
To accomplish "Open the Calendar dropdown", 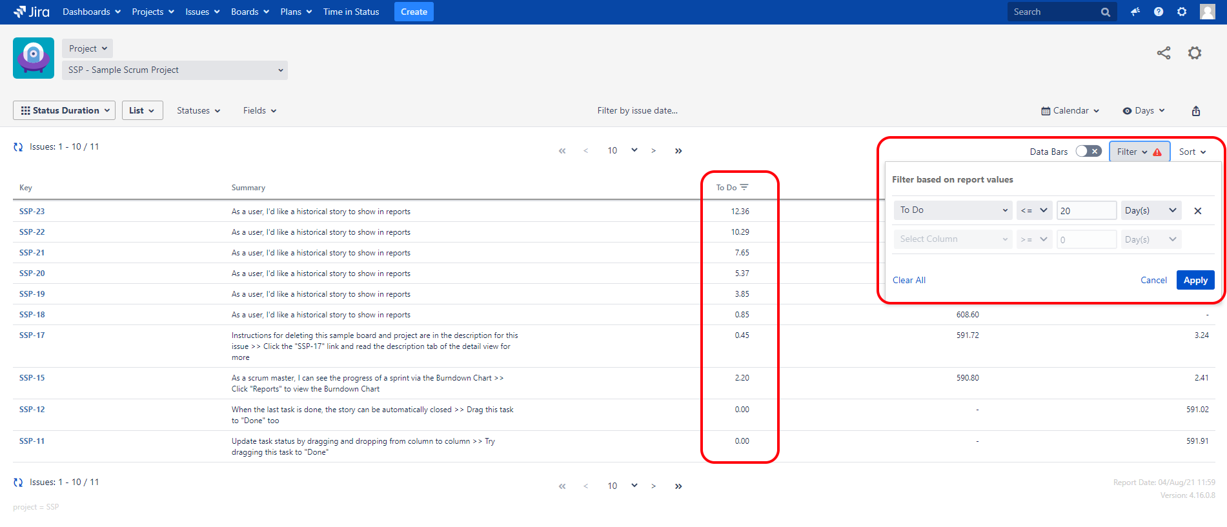I will (x=1070, y=111).
